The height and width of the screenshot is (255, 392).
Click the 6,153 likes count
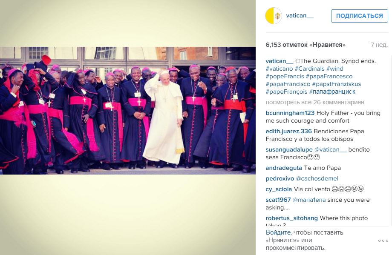tap(306, 45)
